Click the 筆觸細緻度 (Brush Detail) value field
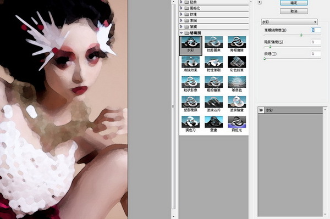Screen dimensions: 330x219 (316, 30)
